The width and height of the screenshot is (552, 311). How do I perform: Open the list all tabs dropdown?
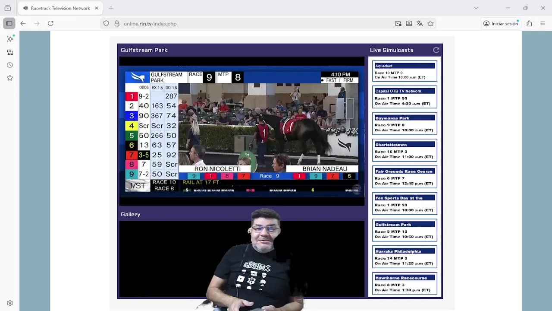point(476,8)
